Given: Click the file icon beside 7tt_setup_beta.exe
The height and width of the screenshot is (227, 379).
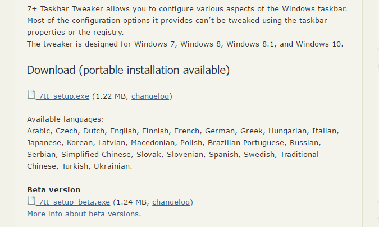Looking at the screenshot, I should (x=31, y=200).
